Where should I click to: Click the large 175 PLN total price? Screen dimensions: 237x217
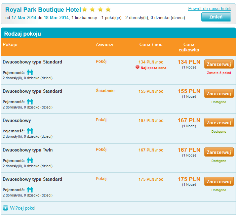pyautogui.click(x=189, y=179)
